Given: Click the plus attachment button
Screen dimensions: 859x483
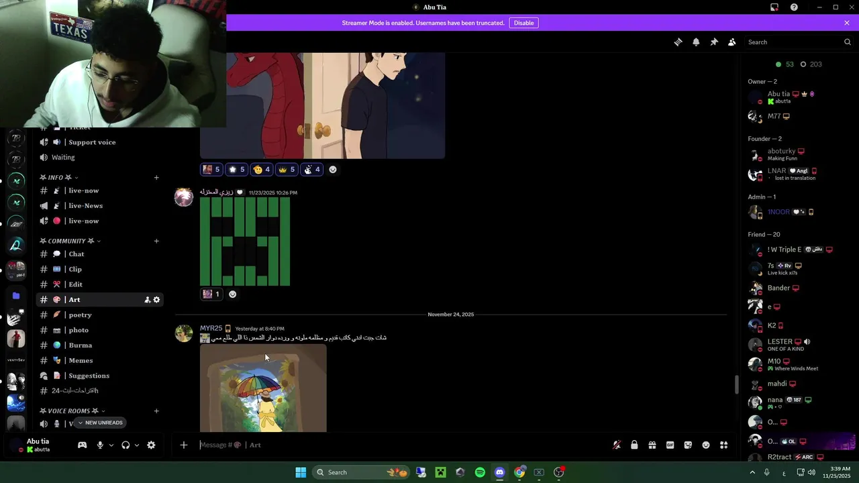Looking at the screenshot, I should pyautogui.click(x=183, y=445).
